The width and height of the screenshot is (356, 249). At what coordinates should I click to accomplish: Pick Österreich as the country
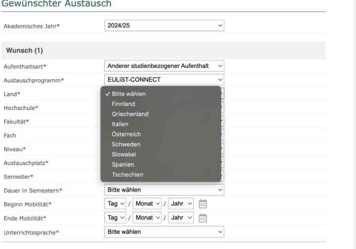tap(126, 134)
